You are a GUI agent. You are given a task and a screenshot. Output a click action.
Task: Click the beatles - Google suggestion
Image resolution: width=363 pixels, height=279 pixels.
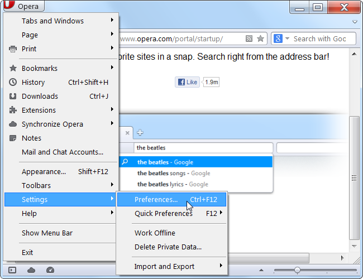click(196, 162)
